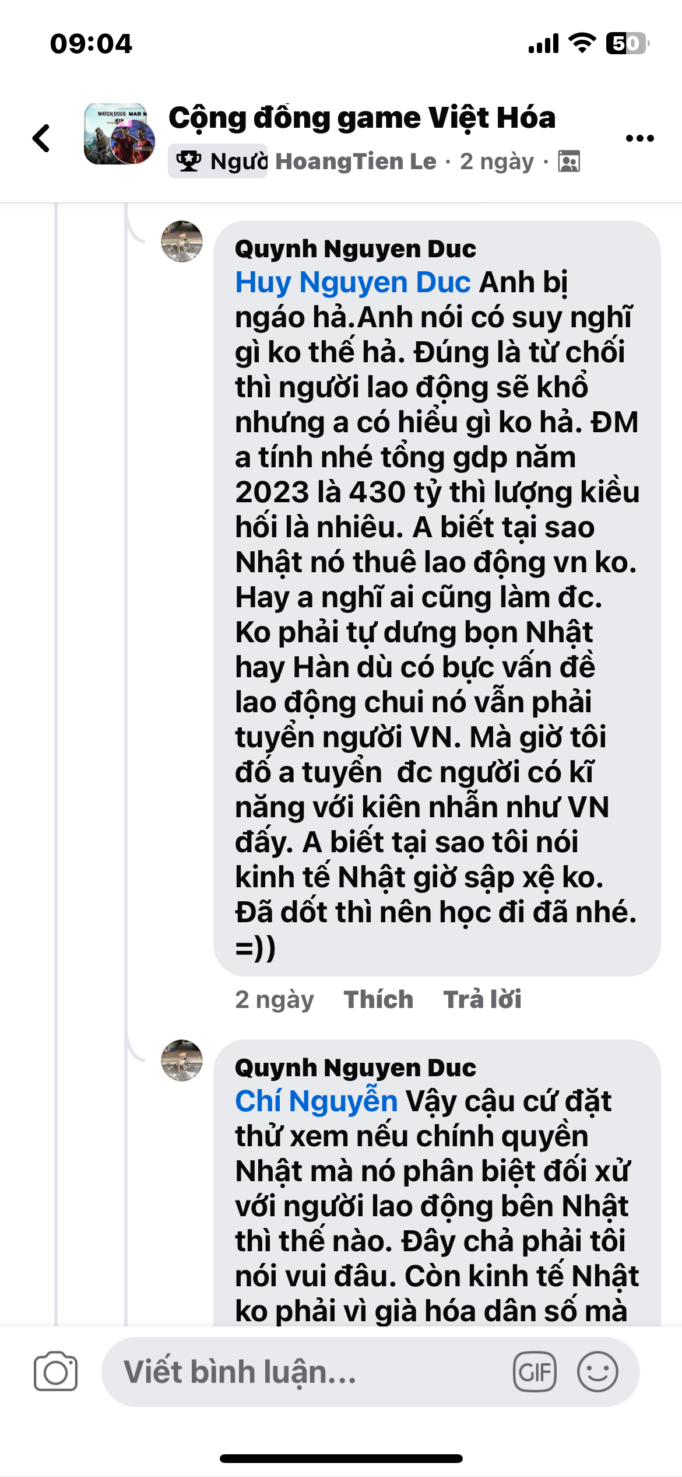Image resolution: width=682 pixels, height=1477 pixels.
Task: Tap Trả lời under the first comment
Action: click(x=482, y=999)
